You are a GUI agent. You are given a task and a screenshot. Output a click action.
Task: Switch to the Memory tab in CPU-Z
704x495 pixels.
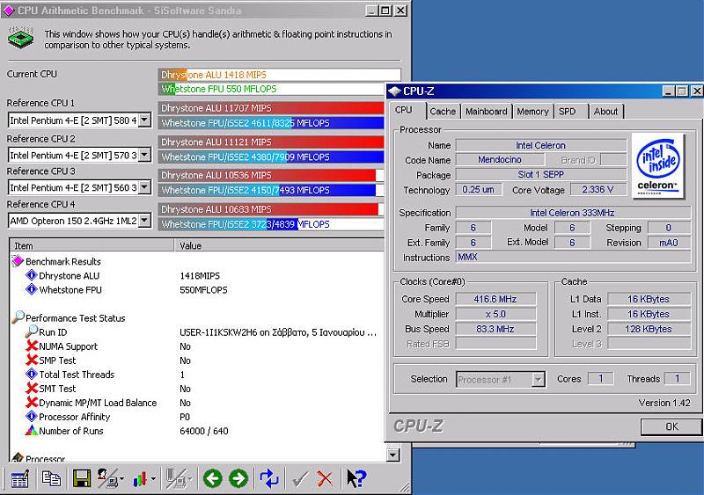pyautogui.click(x=532, y=112)
